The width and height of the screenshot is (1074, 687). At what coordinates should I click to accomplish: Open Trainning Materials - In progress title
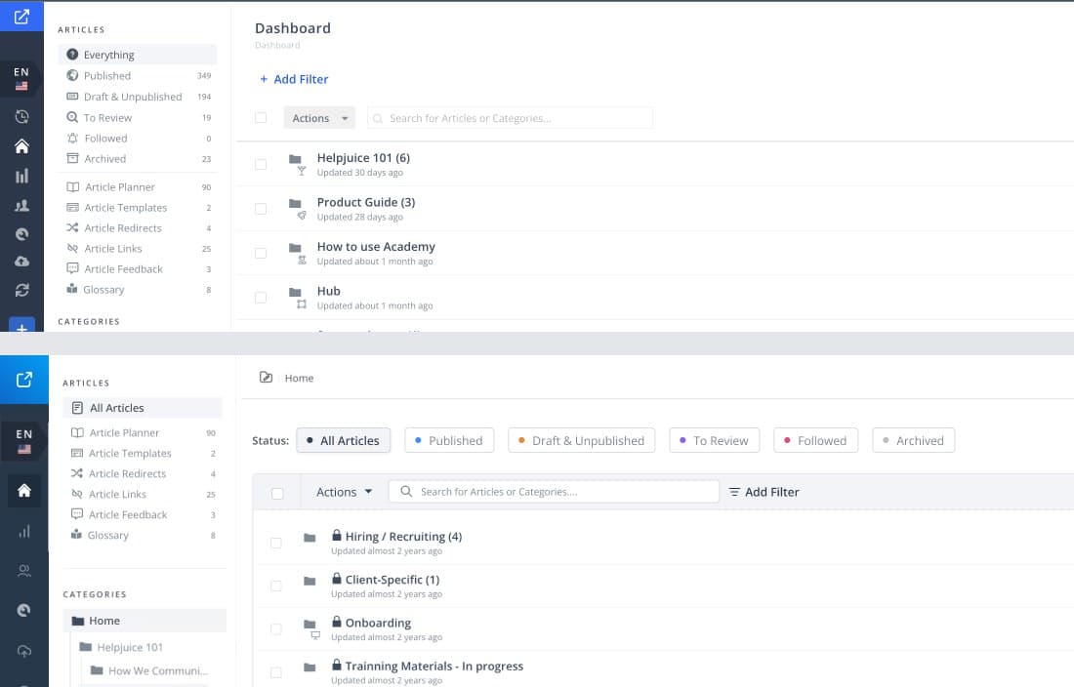[x=434, y=666]
